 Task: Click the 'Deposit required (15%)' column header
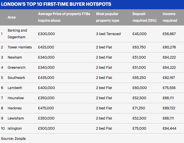coord(145,17)
